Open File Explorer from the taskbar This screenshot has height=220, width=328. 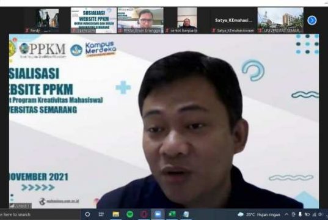115,215
